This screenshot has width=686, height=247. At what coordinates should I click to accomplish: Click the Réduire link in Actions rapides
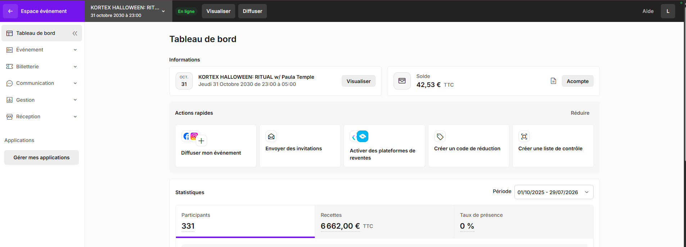point(580,113)
